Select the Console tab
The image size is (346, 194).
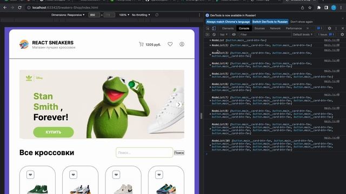[x=244, y=29]
